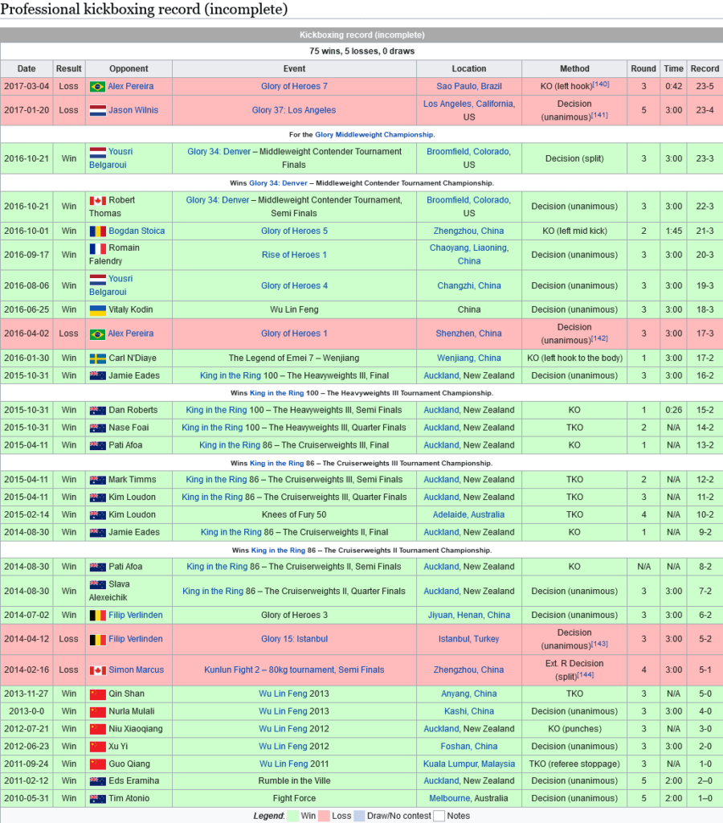Click the summary text 75 wins, 5 losses, 0 draws
This screenshot has width=723, height=823.
(362, 51)
